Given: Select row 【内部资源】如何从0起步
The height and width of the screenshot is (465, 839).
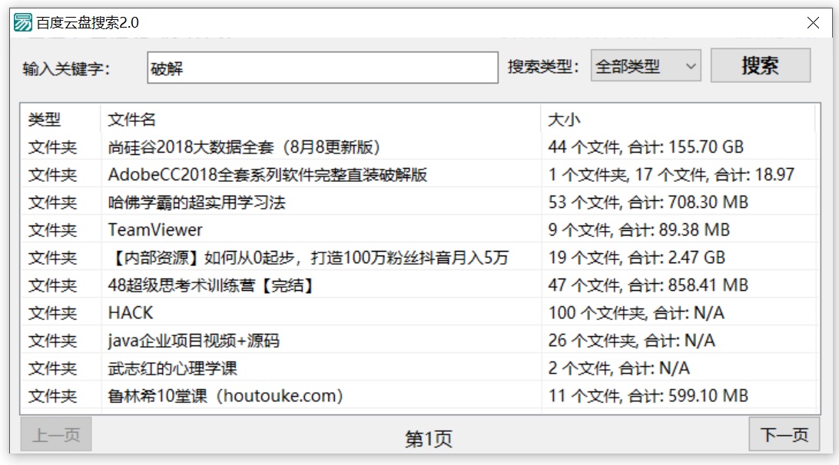Looking at the screenshot, I should 419,258.
